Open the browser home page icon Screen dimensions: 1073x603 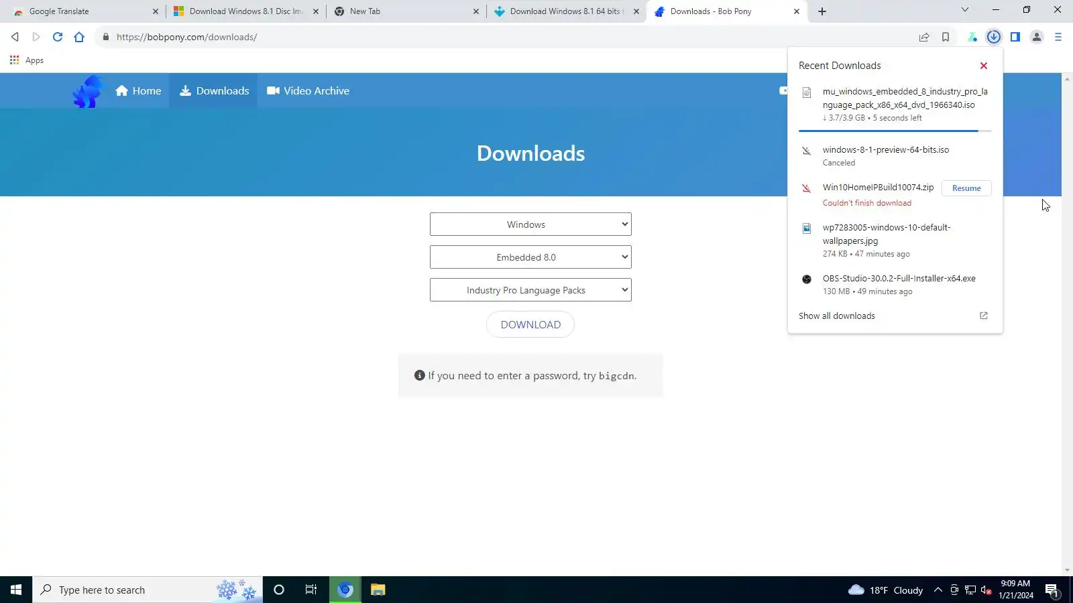point(79,37)
